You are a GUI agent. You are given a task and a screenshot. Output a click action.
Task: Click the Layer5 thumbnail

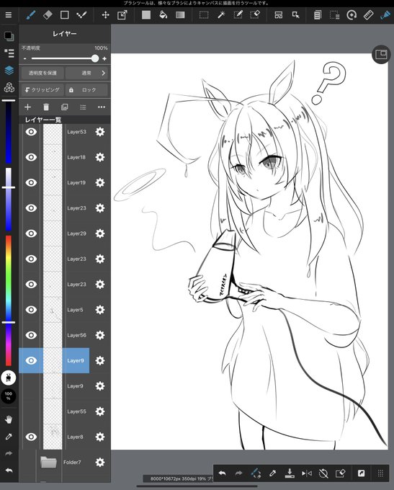[53, 310]
